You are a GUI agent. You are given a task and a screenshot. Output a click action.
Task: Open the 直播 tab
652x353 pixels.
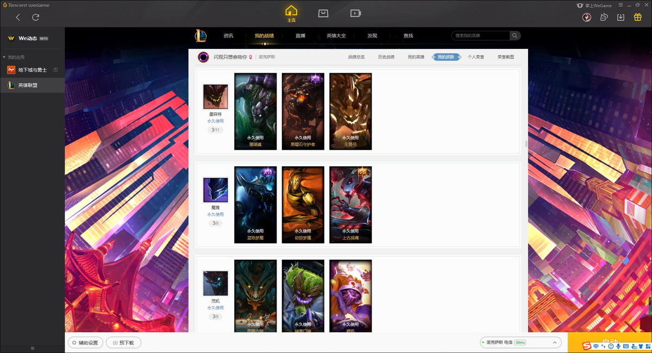pyautogui.click(x=300, y=36)
